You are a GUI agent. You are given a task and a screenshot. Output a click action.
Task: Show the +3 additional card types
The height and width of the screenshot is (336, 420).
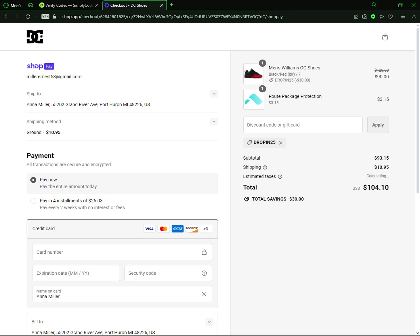point(206,229)
